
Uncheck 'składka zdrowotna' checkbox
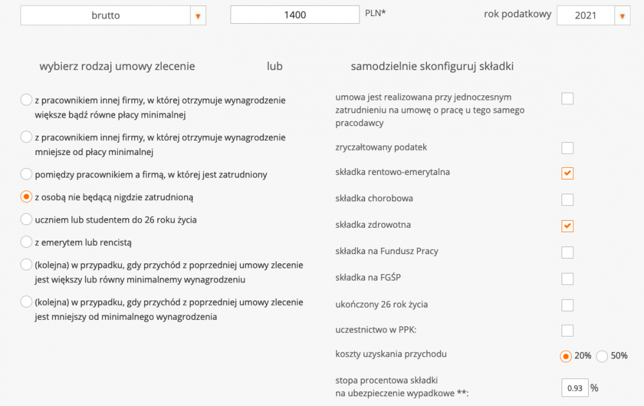567,226
